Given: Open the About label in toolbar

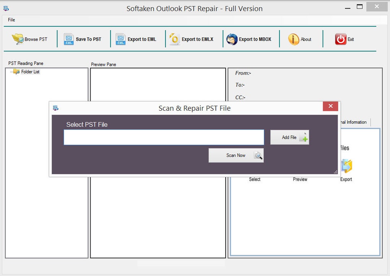Looking at the screenshot, I should pyautogui.click(x=306, y=39).
